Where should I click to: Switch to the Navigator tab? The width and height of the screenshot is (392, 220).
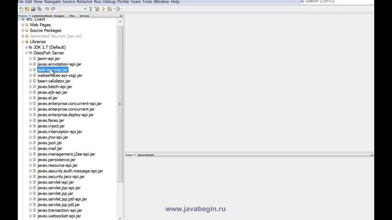click(x=48, y=16)
